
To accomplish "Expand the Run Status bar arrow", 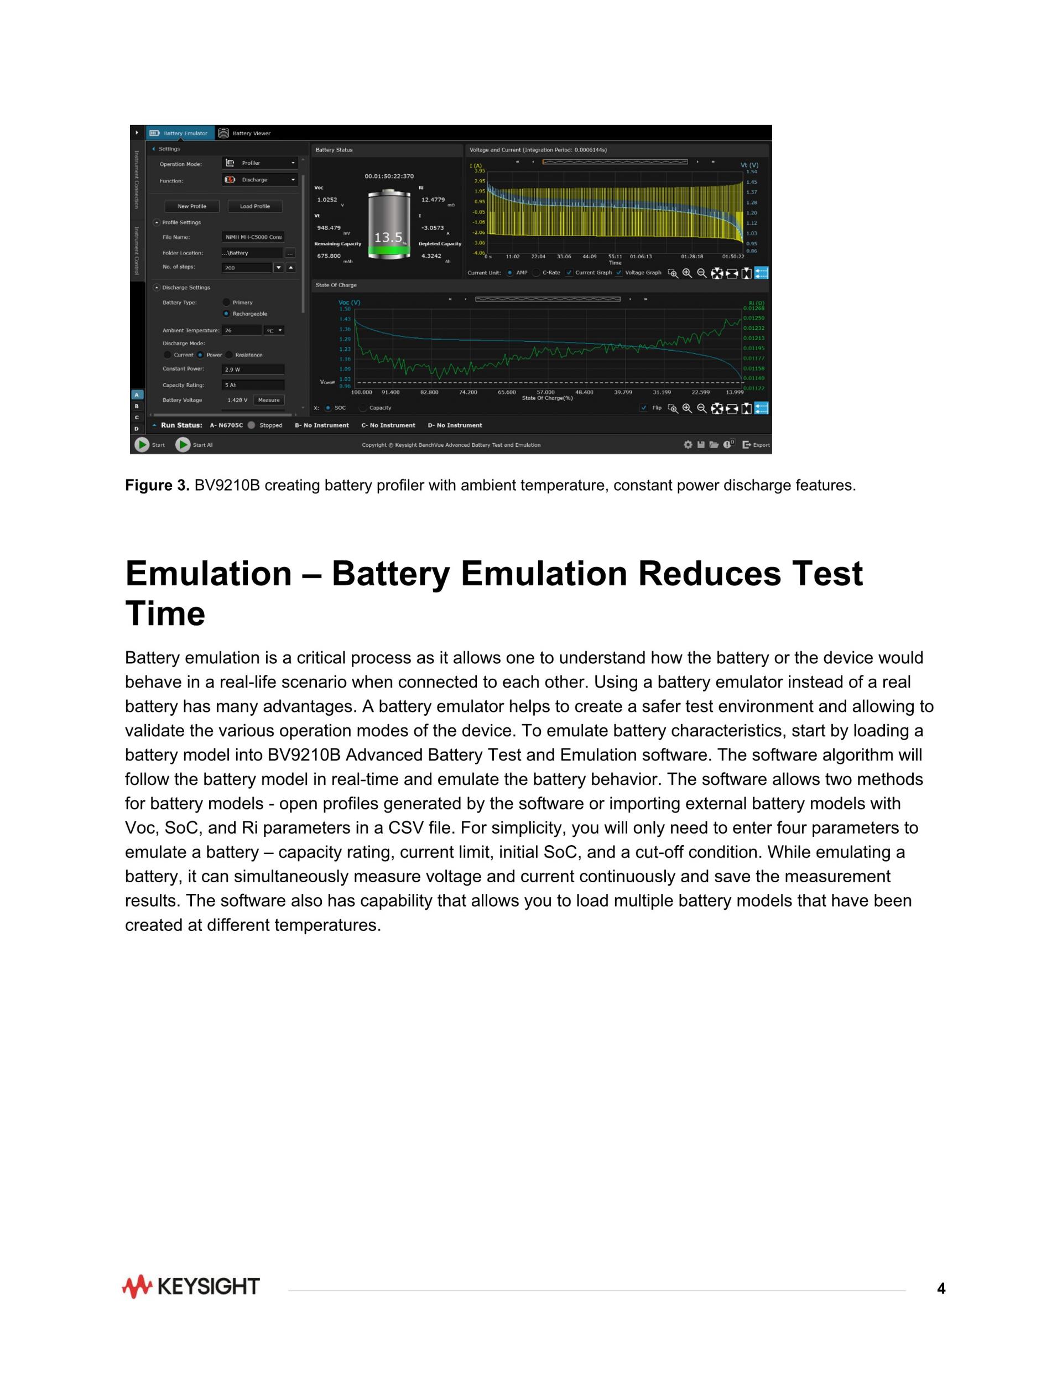I will 154,425.
